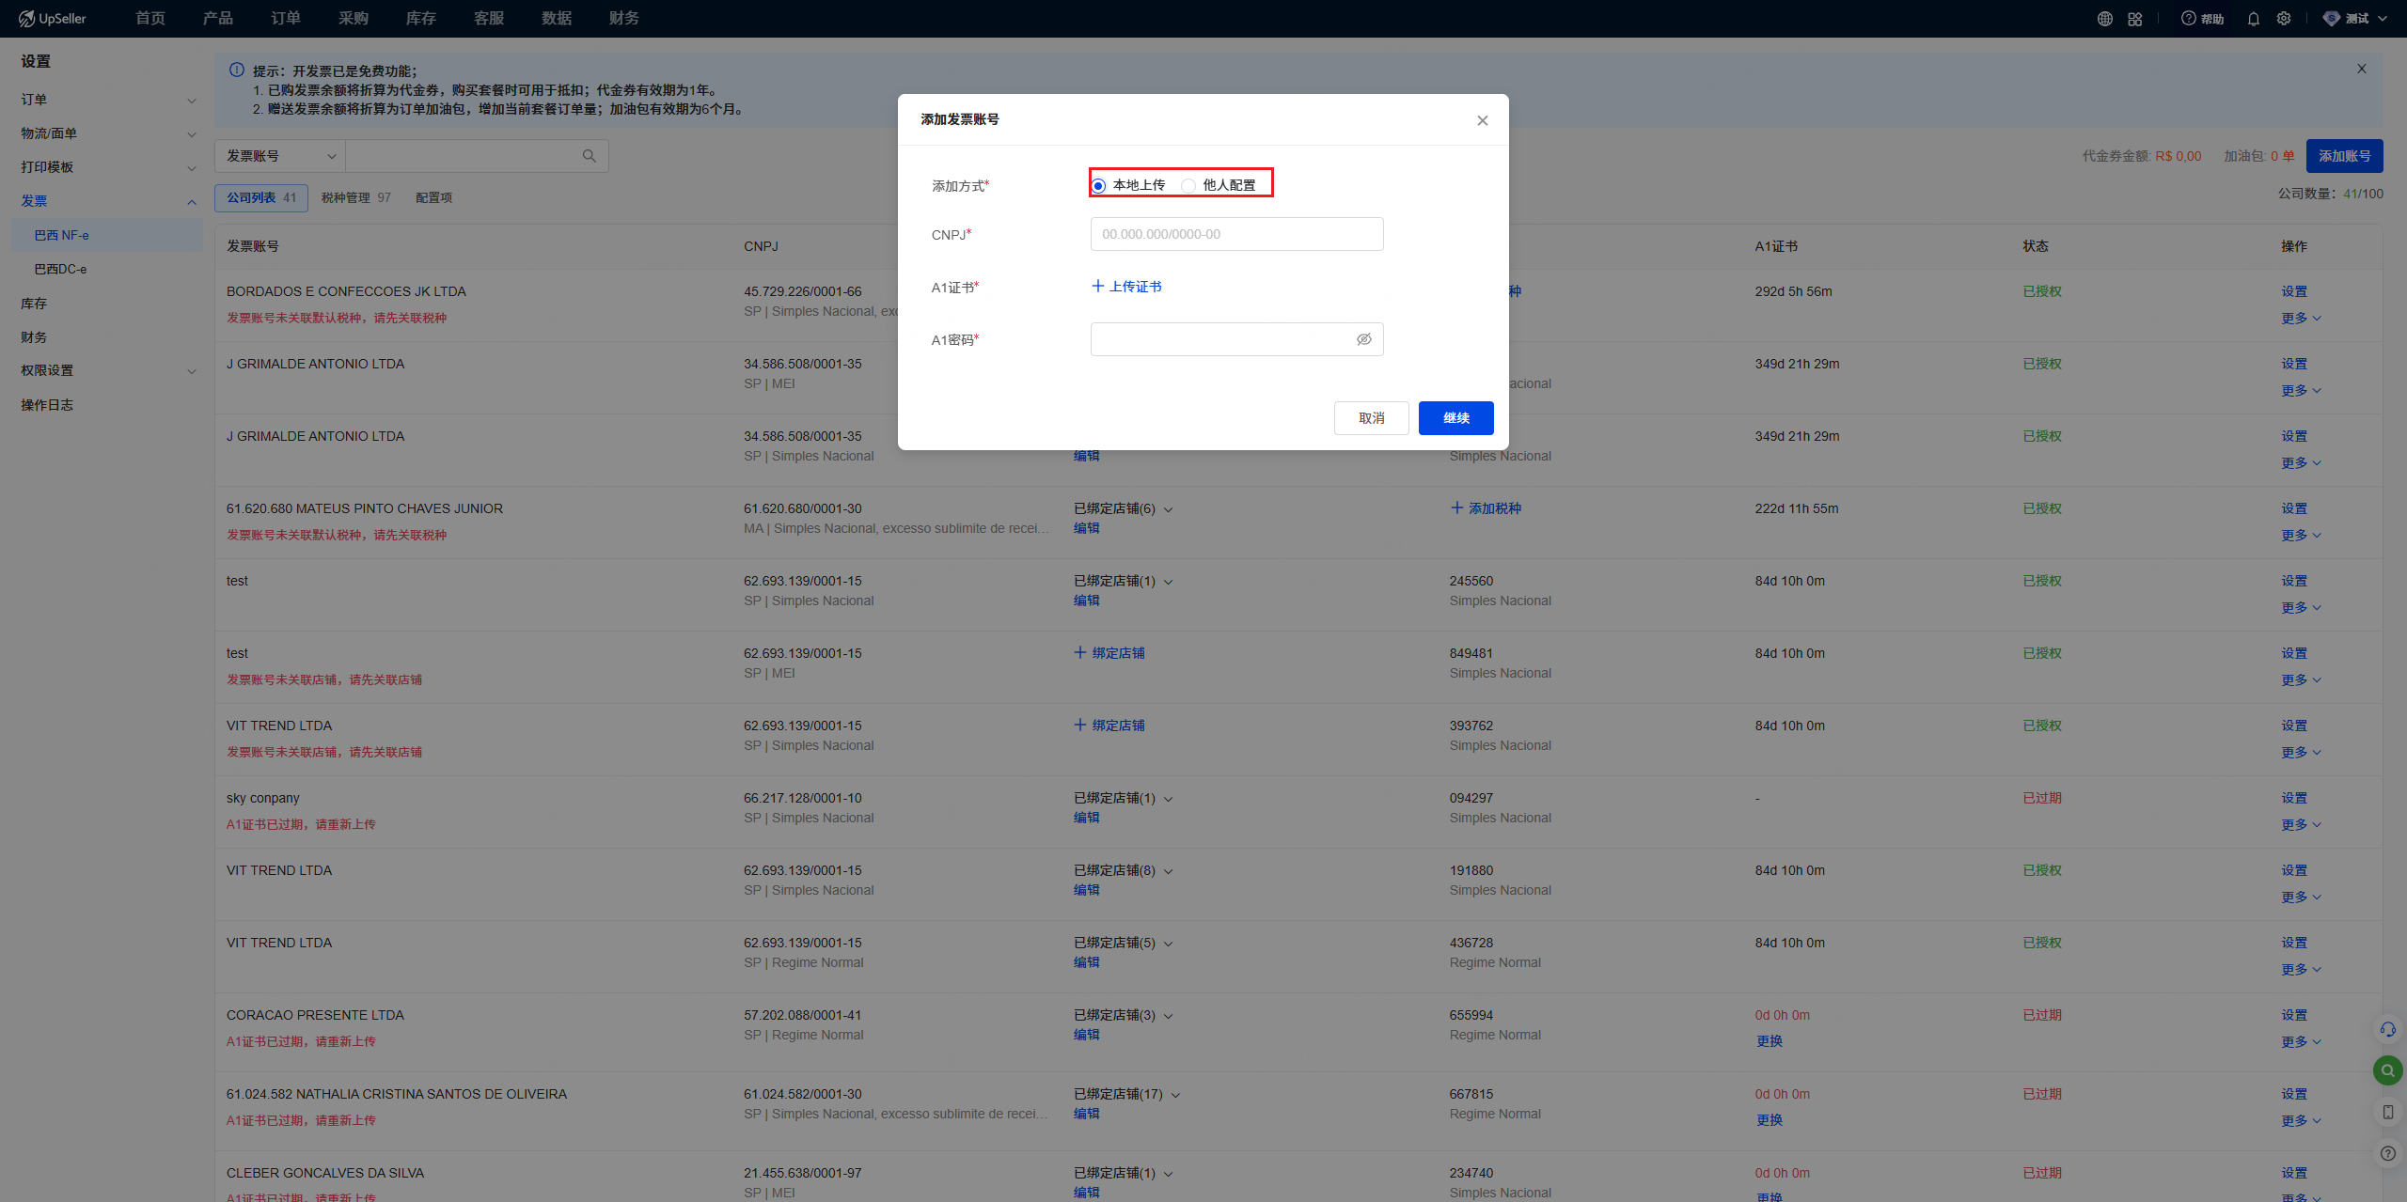Click 更换 for CORACAO PRESENTE certificate
This screenshot has width=2407, height=1202.
pyautogui.click(x=1769, y=1041)
